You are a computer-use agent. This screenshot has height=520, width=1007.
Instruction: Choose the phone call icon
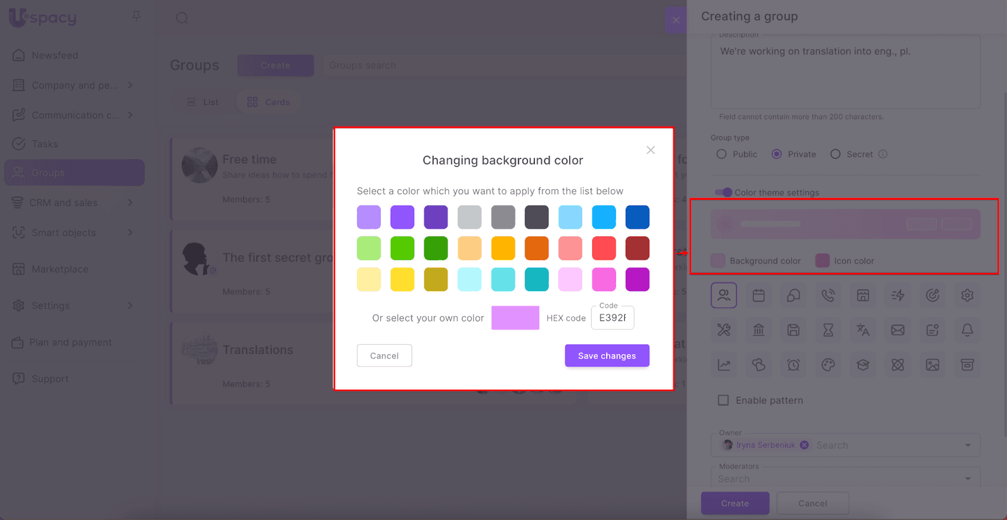coord(828,296)
